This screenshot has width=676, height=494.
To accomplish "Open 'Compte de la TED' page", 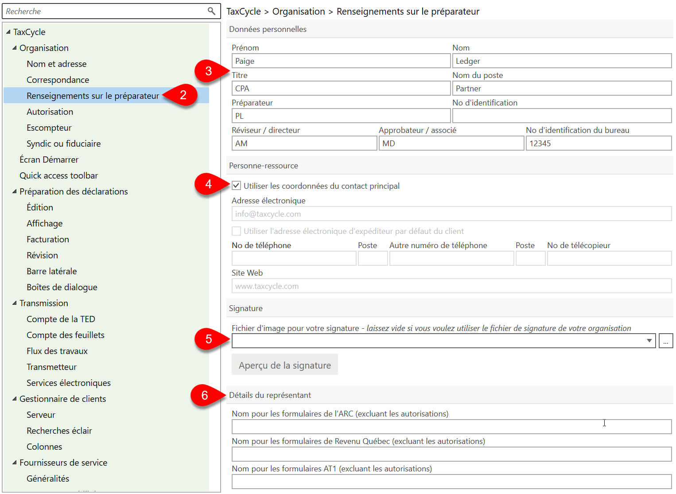I will [61, 319].
